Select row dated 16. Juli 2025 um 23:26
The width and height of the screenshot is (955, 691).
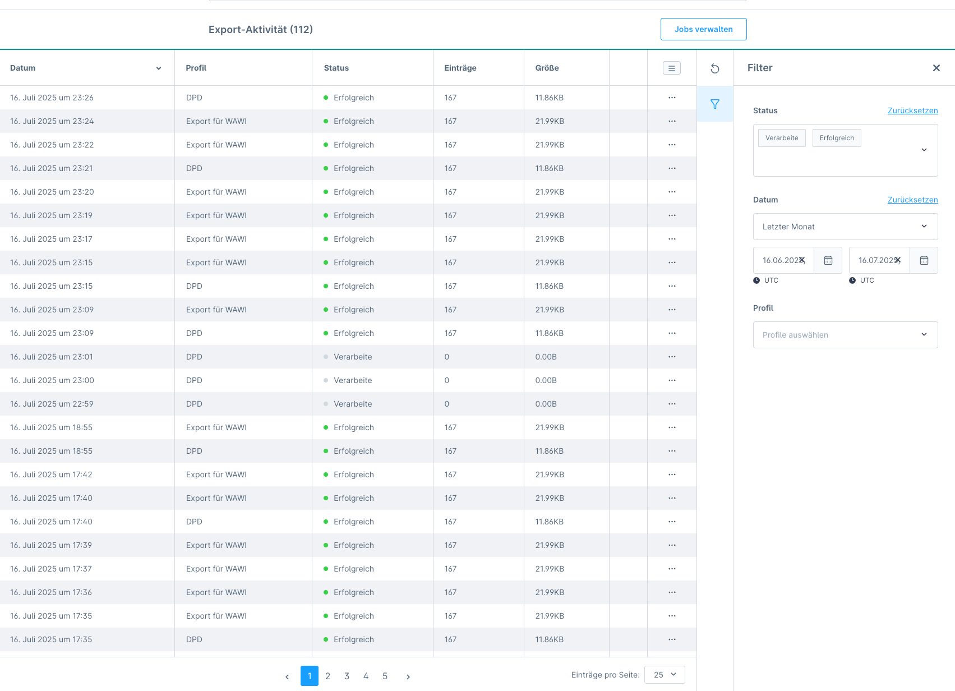pyautogui.click(x=348, y=98)
